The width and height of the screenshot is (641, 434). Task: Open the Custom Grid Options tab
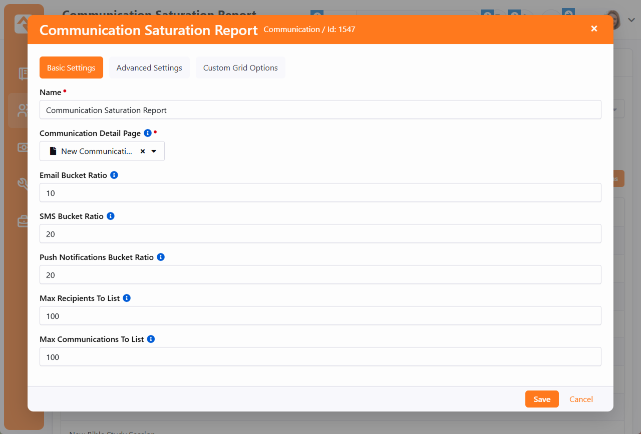(x=240, y=67)
